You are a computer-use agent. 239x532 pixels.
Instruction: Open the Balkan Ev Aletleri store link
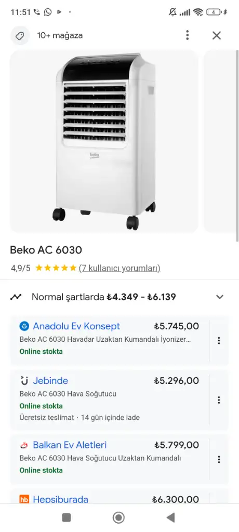point(70,445)
